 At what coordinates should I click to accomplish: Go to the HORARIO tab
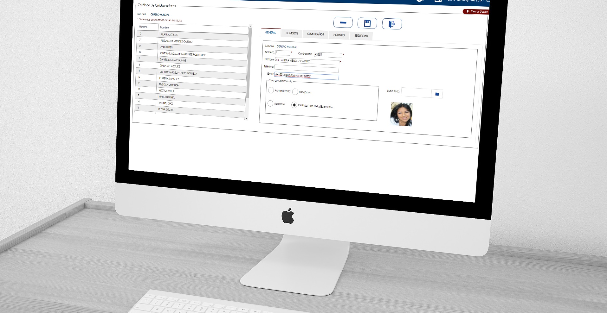339,35
